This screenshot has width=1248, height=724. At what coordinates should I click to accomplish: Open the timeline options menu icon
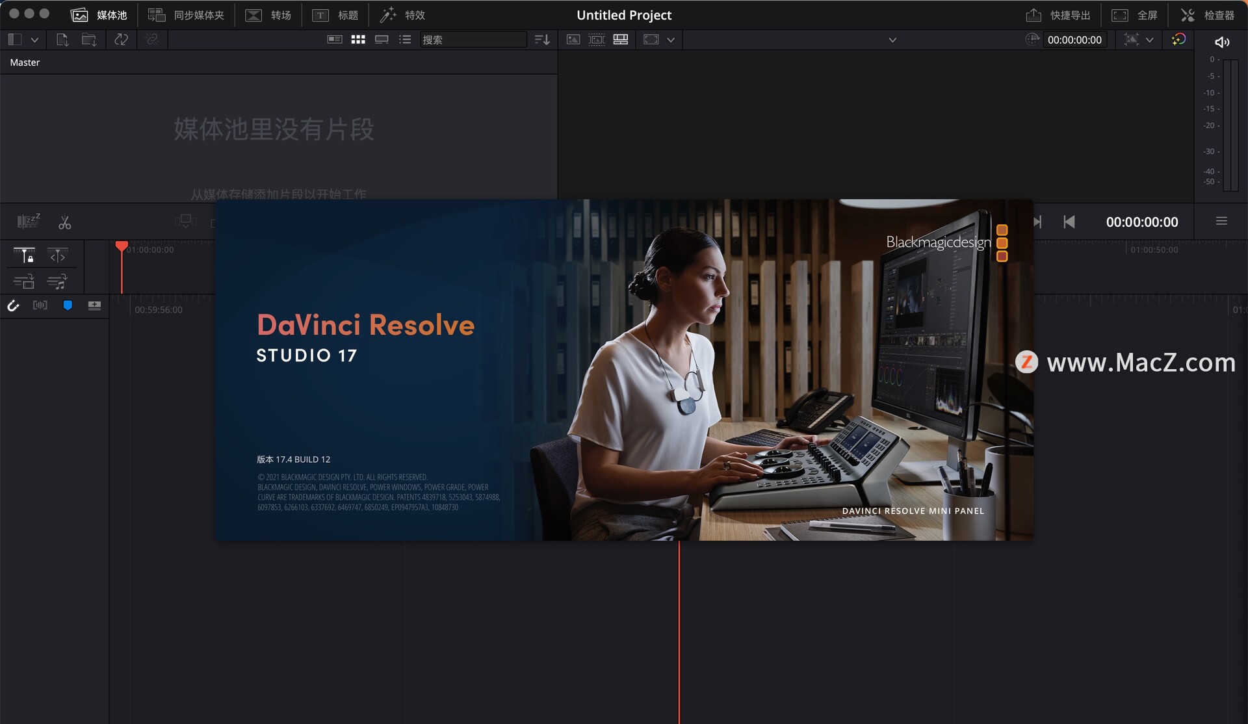click(1221, 221)
